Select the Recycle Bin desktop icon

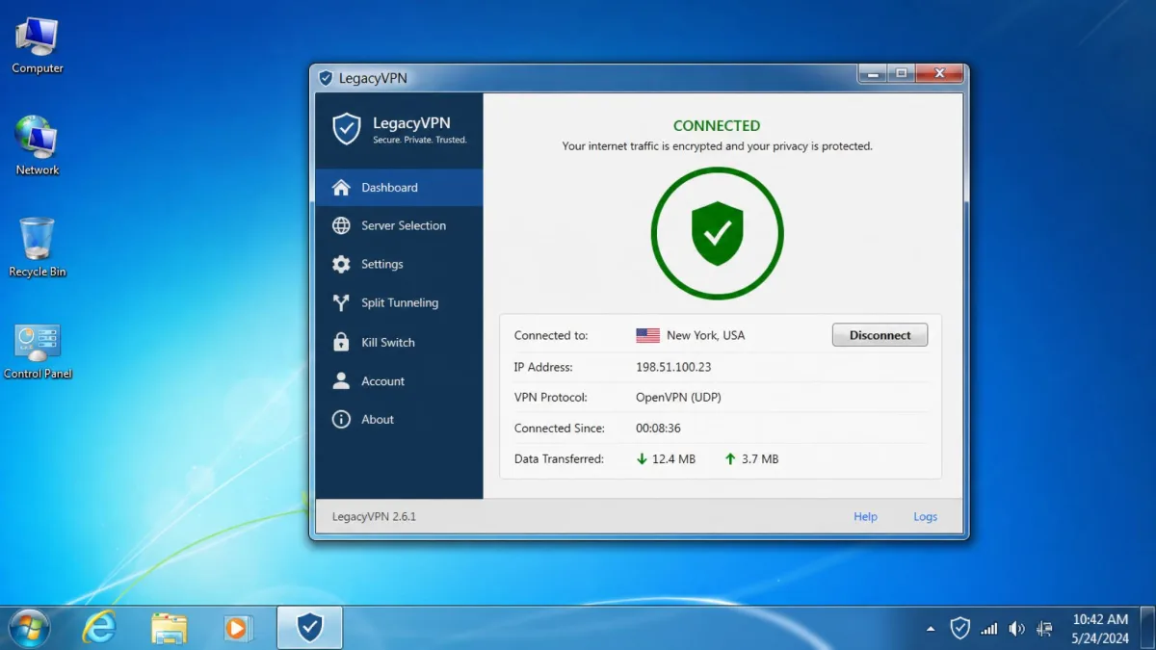(x=38, y=247)
